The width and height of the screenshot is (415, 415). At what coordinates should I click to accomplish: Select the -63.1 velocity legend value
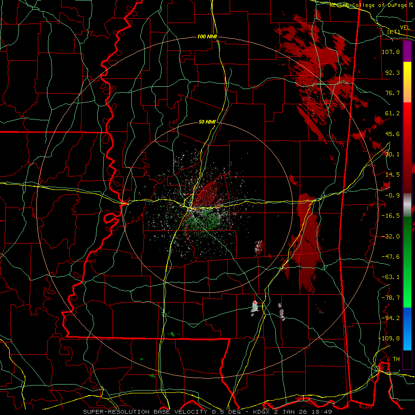pyautogui.click(x=391, y=277)
